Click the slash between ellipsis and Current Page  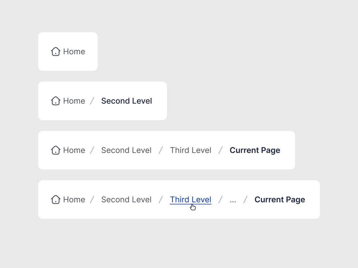(245, 199)
